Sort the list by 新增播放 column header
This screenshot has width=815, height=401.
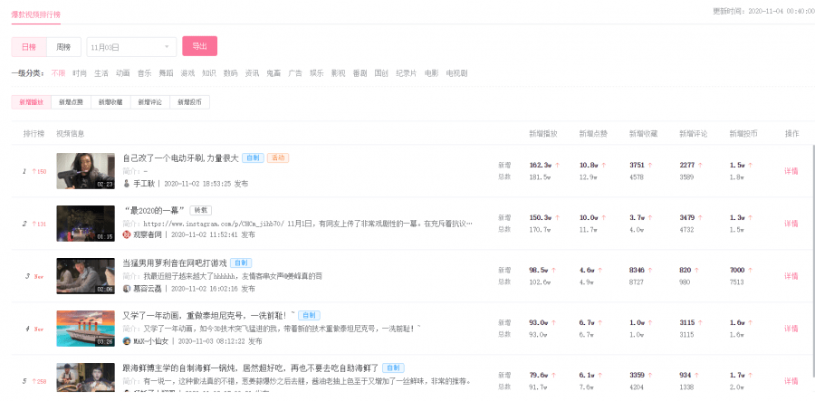pyautogui.click(x=542, y=133)
